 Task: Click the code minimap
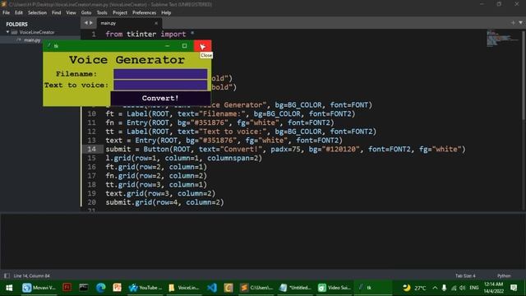point(502,39)
